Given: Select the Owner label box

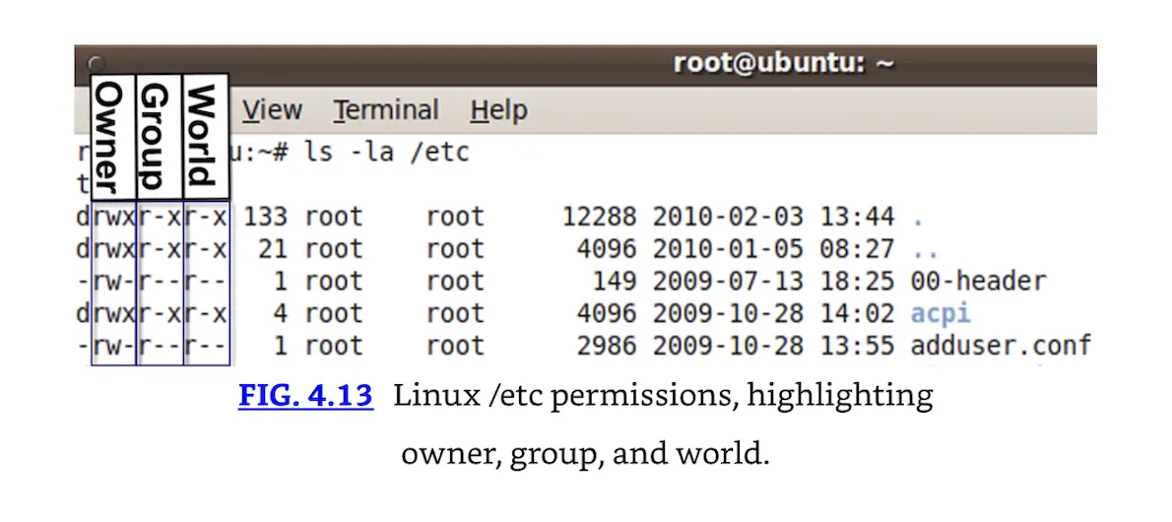Looking at the screenshot, I should [112, 136].
